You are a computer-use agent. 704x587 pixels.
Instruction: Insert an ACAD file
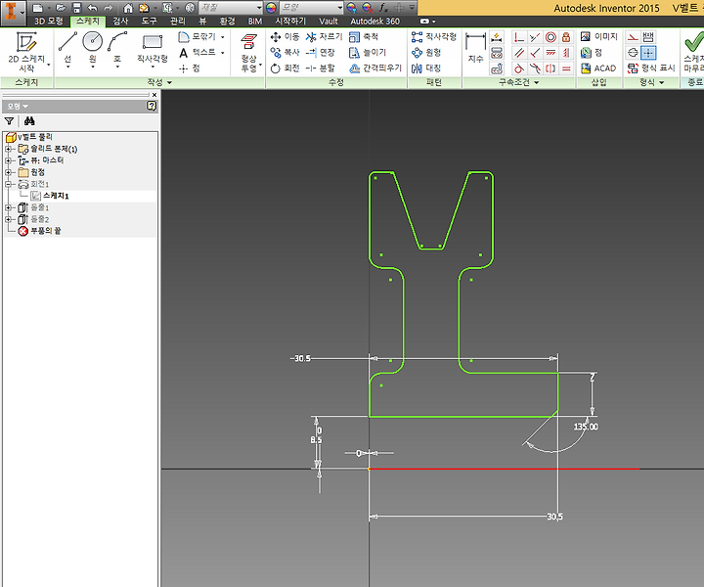click(x=598, y=68)
